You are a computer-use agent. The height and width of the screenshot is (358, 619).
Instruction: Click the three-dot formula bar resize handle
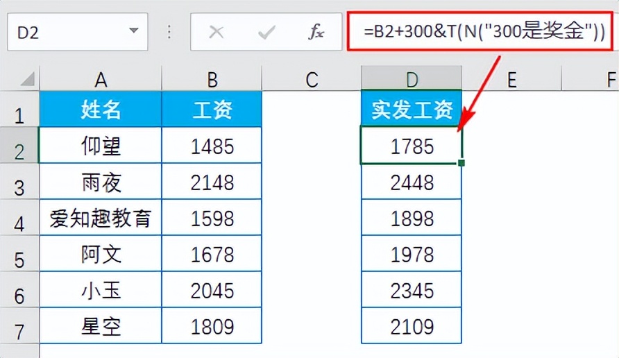coord(169,32)
